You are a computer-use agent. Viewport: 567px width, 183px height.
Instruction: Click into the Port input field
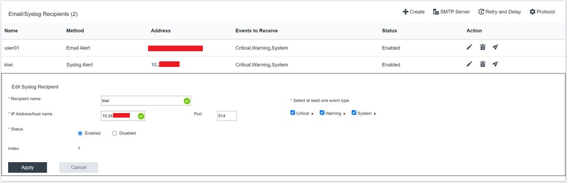227,116
